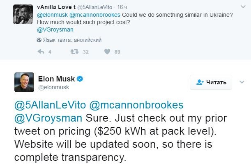The image size is (251, 167).
Task: Click Elon Musk's blue verified badge
Action: 81,78
